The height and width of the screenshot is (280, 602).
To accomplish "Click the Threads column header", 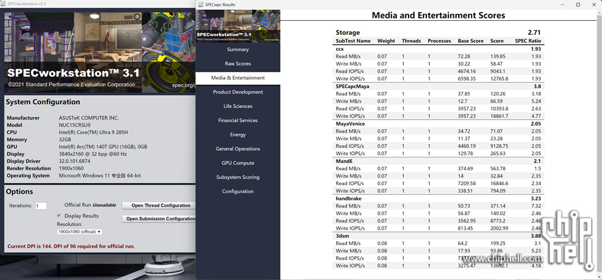I will click(411, 41).
